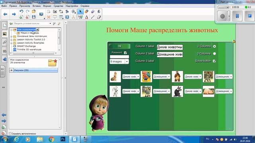
Task: Open Photoshop from the taskbar
Action: click(x=63, y=139)
